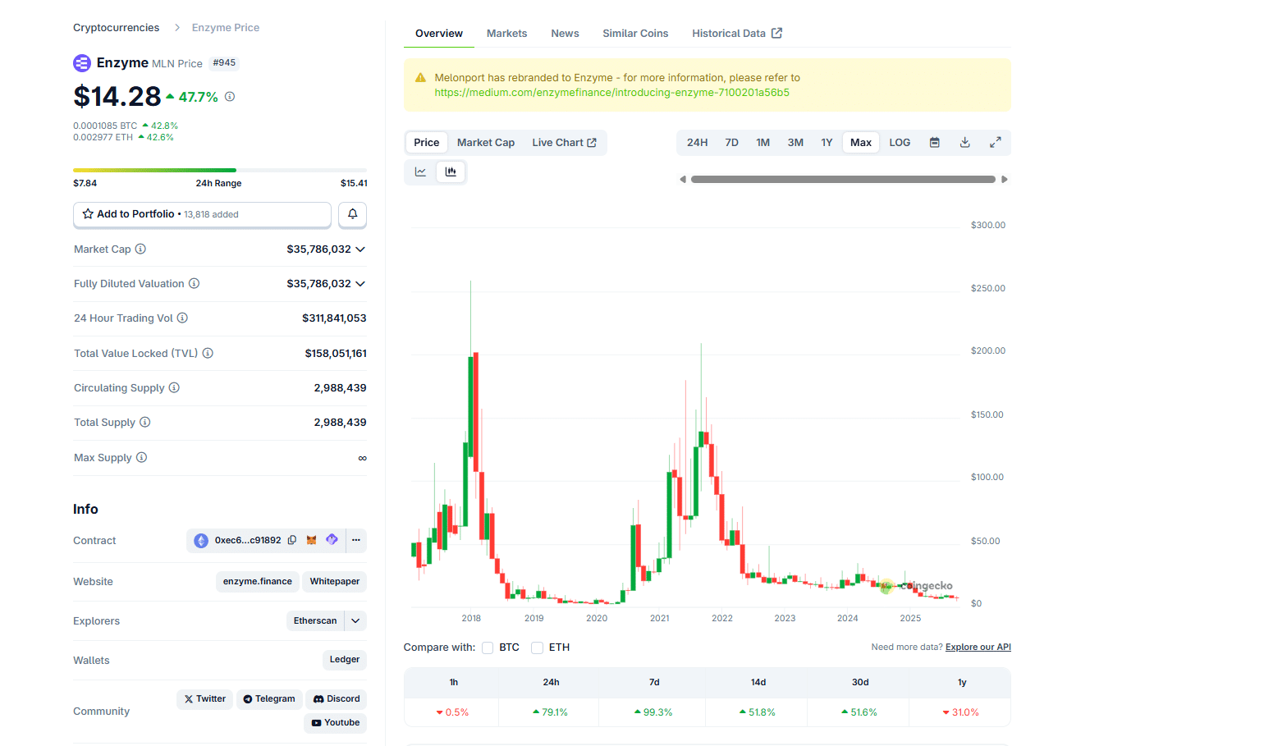Add token to MetaMask via the fox icon
1264x746 pixels.
pos(311,540)
